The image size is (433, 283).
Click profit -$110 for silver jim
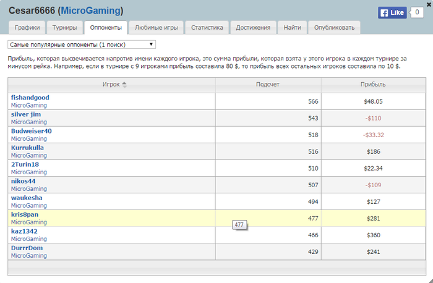pos(373,119)
